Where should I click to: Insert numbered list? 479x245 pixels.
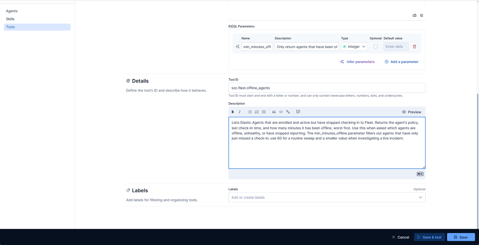click(257, 112)
